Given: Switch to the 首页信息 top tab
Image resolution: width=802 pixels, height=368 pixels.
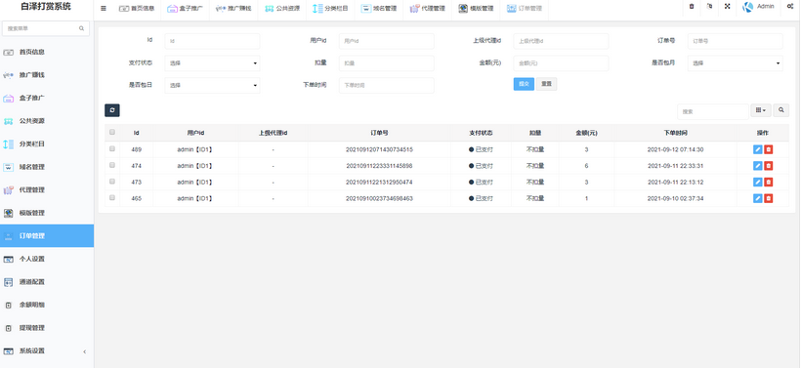Looking at the screenshot, I should point(137,9).
